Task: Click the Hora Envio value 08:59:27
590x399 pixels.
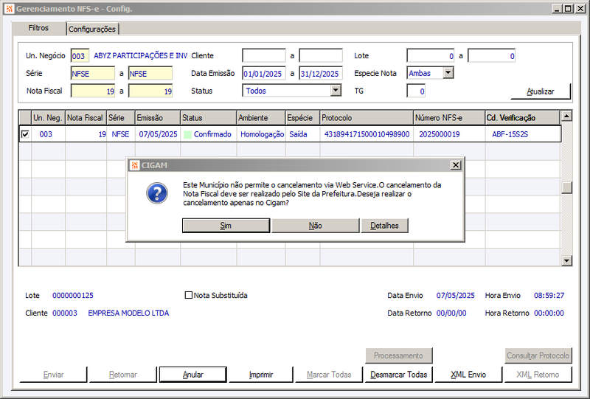Action: (x=549, y=296)
